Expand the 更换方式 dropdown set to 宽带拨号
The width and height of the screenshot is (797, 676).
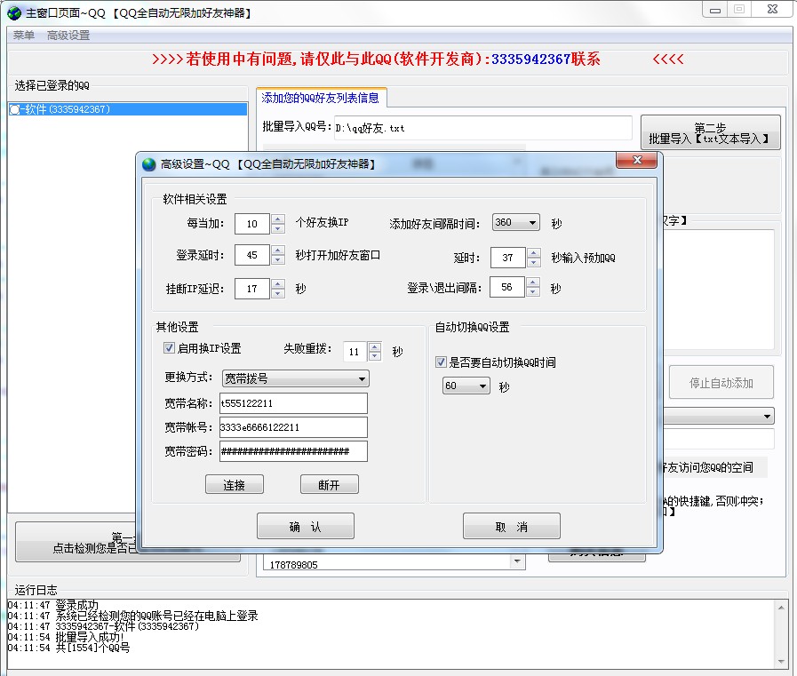point(295,378)
